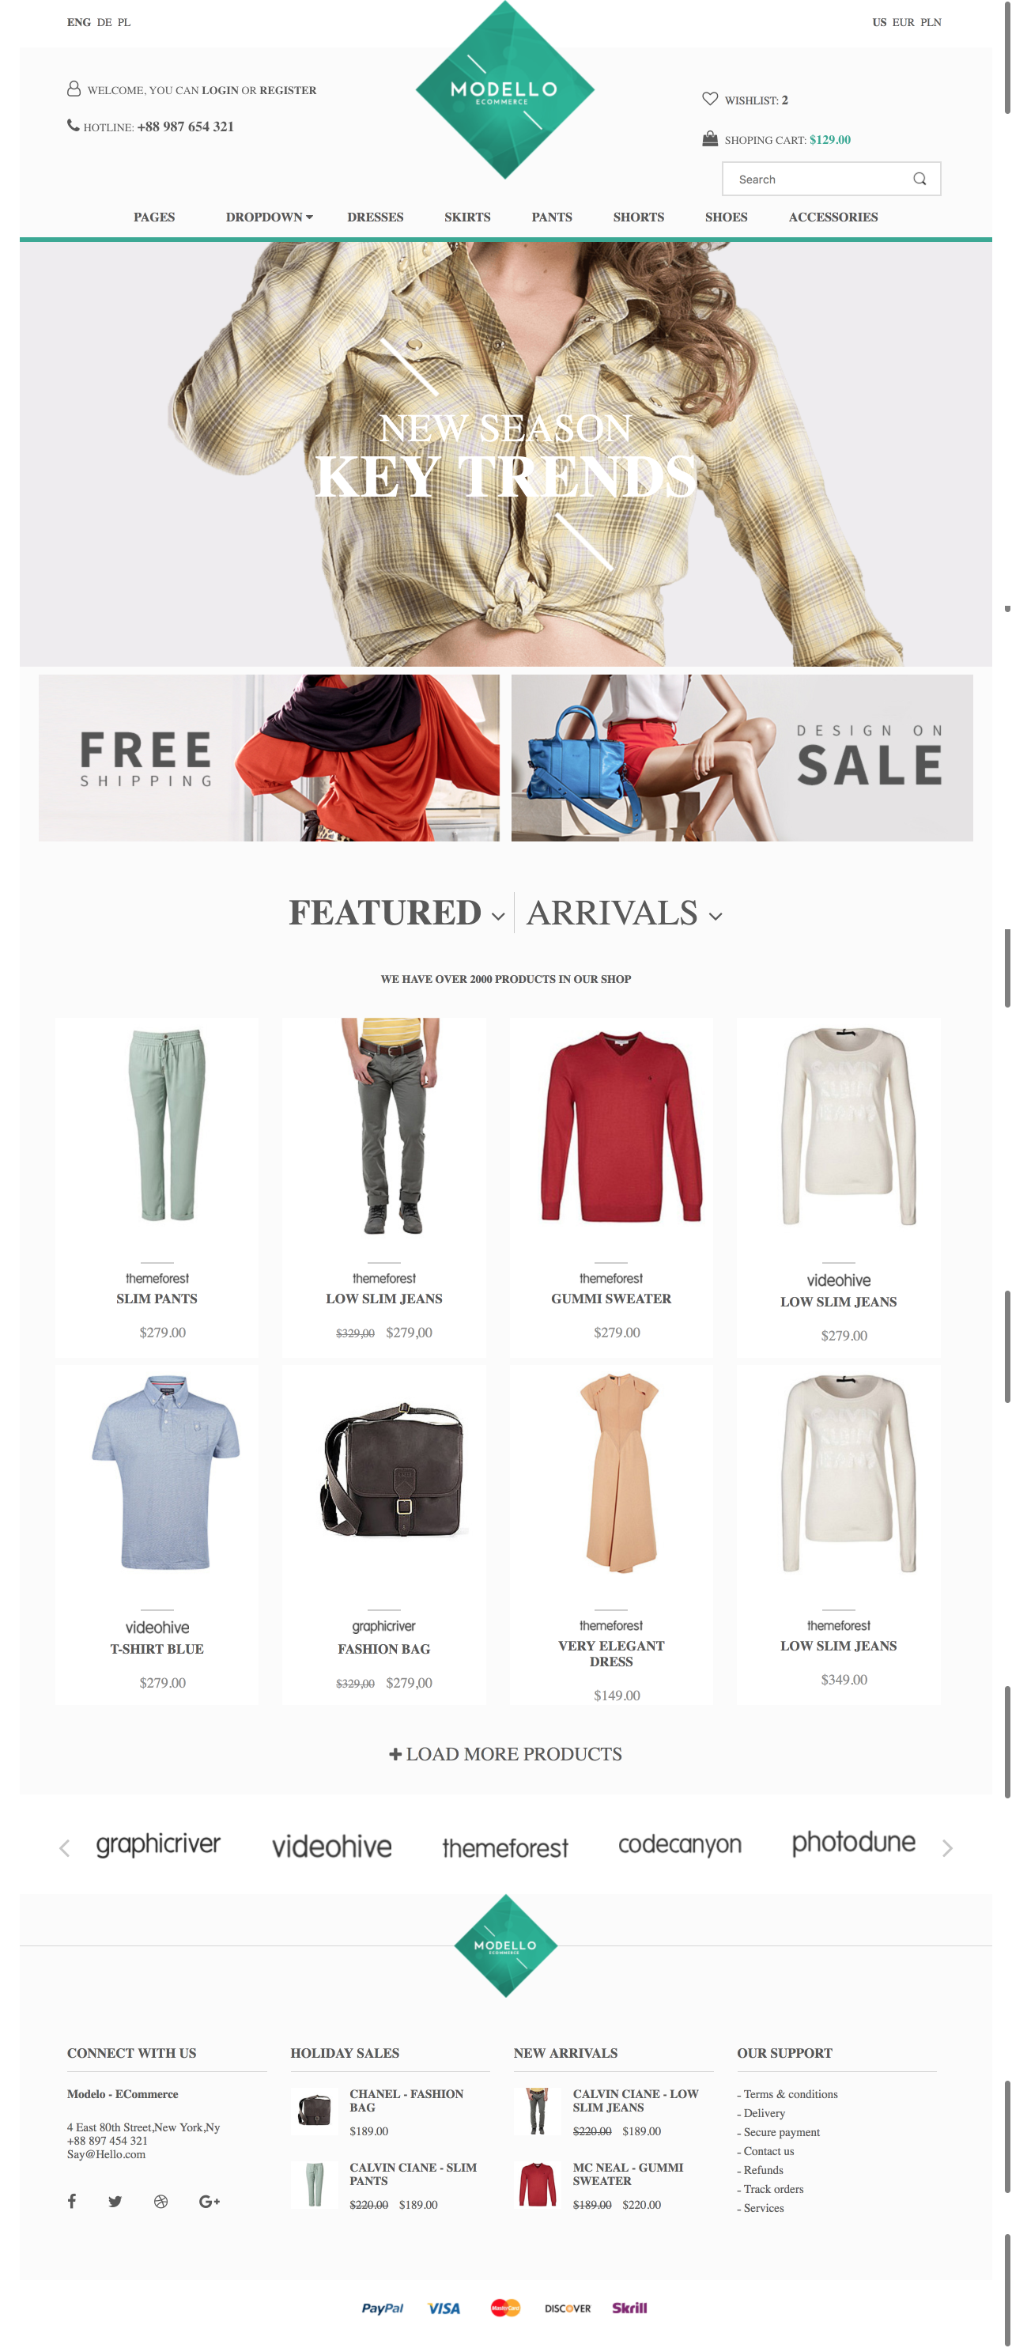Click Load More Products
1012x2348 pixels.
tap(505, 1754)
